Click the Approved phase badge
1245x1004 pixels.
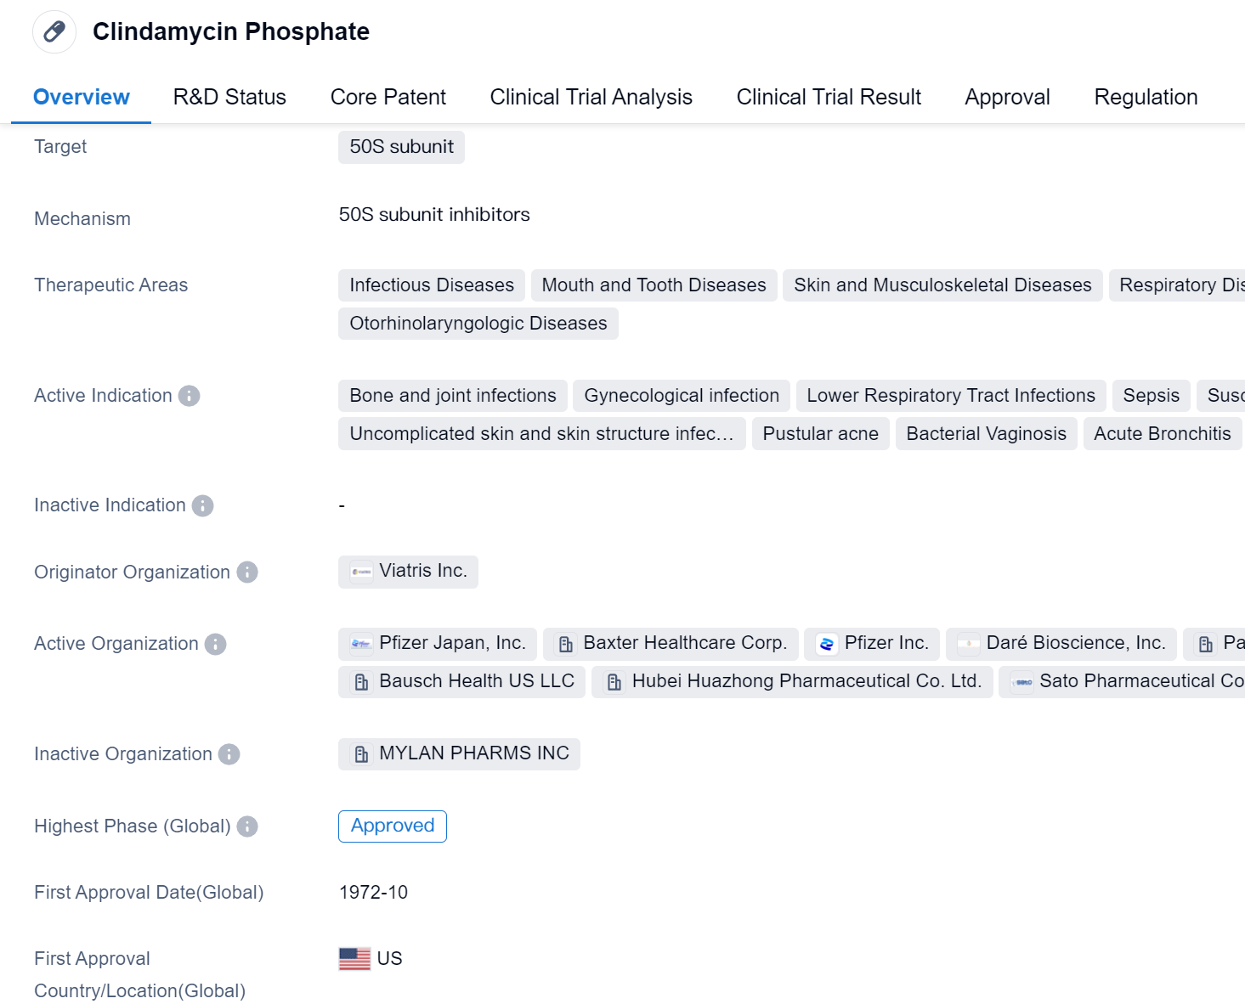pyautogui.click(x=393, y=826)
